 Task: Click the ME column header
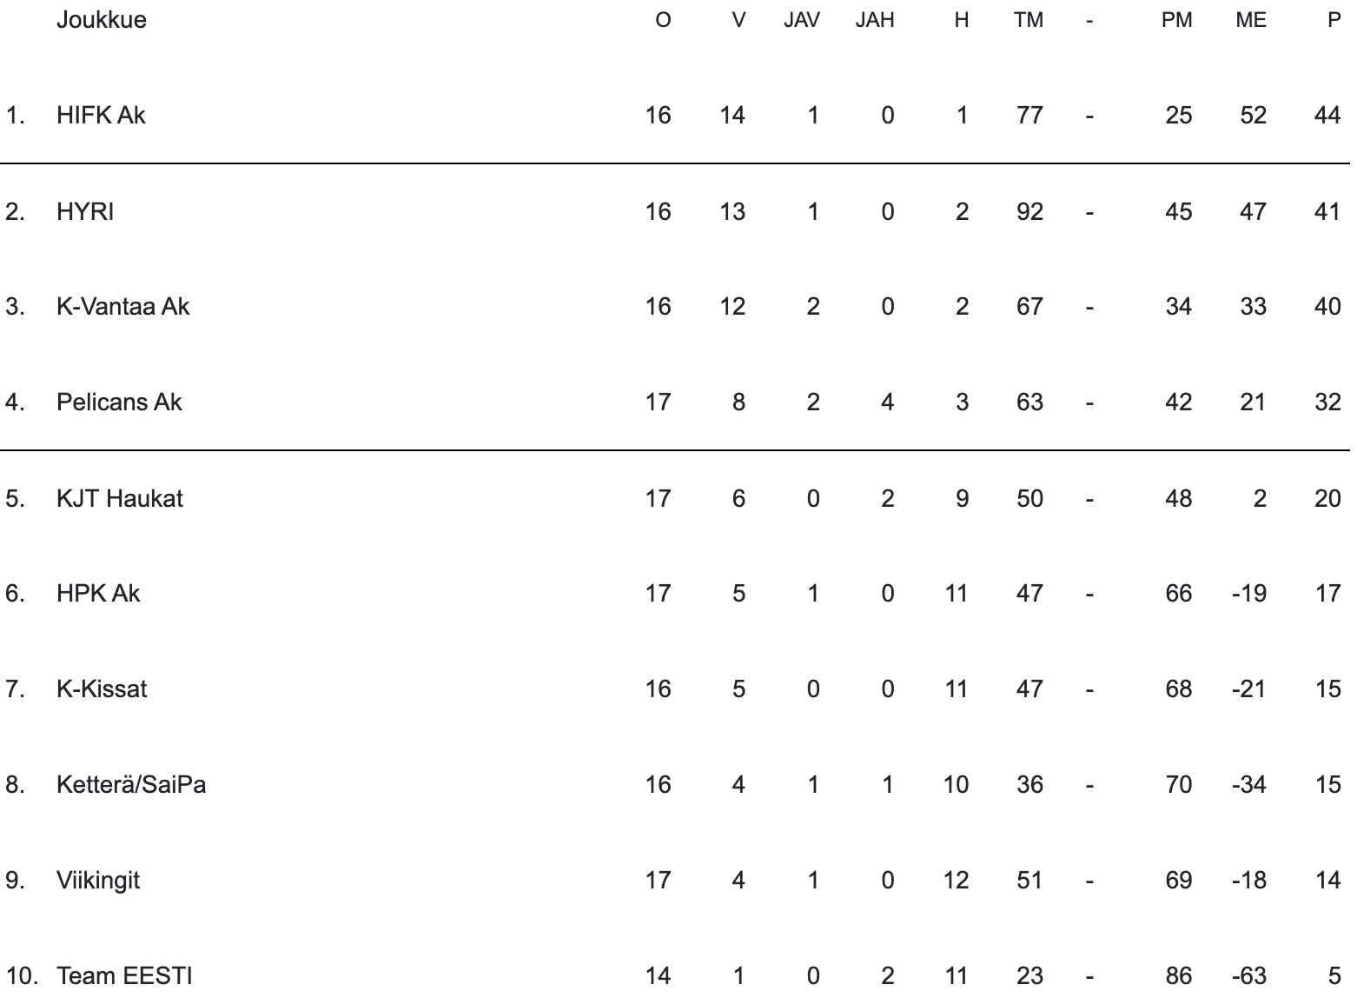point(1251,20)
